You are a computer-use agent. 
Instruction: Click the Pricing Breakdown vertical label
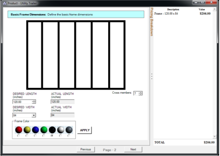(152, 22)
